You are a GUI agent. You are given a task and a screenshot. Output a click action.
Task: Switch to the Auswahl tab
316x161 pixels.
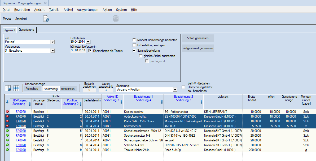(10, 30)
